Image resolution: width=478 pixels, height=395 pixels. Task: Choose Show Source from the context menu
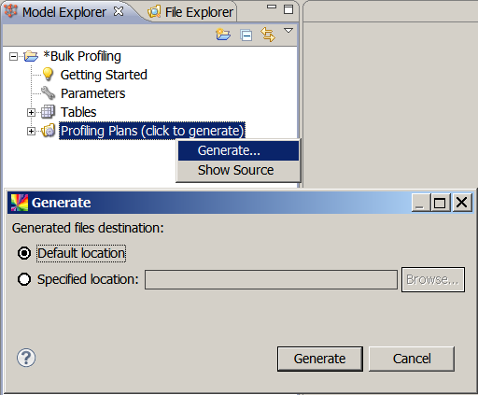[x=238, y=170]
